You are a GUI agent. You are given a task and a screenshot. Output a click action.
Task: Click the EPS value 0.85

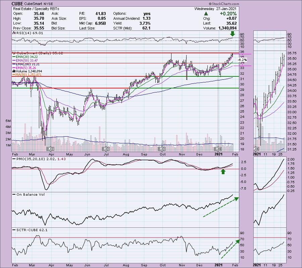[102, 18]
